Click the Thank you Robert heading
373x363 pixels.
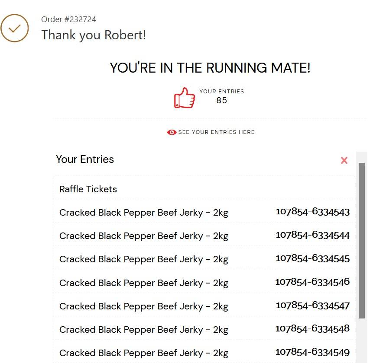click(x=94, y=35)
